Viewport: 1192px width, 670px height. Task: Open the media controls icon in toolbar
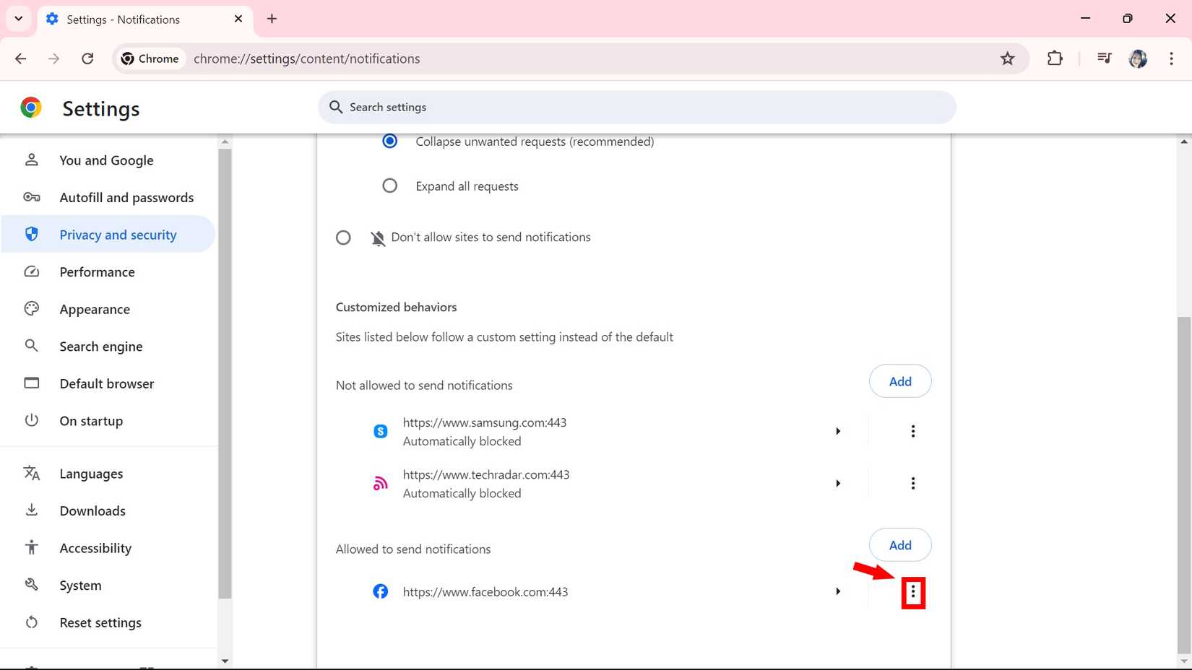tap(1104, 58)
